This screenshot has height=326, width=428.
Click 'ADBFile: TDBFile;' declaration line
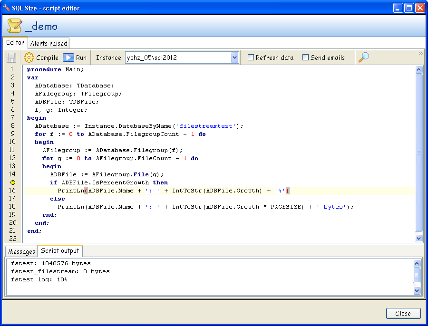67,102
